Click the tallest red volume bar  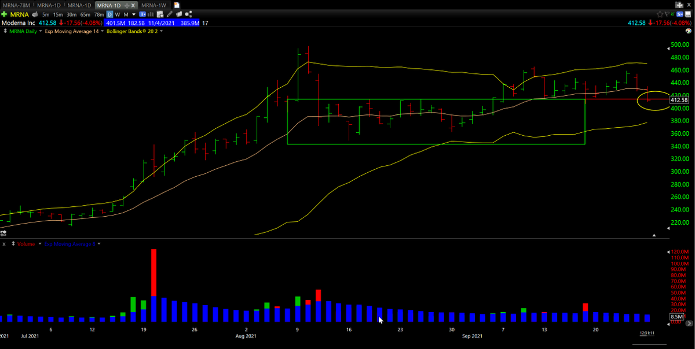click(x=153, y=272)
